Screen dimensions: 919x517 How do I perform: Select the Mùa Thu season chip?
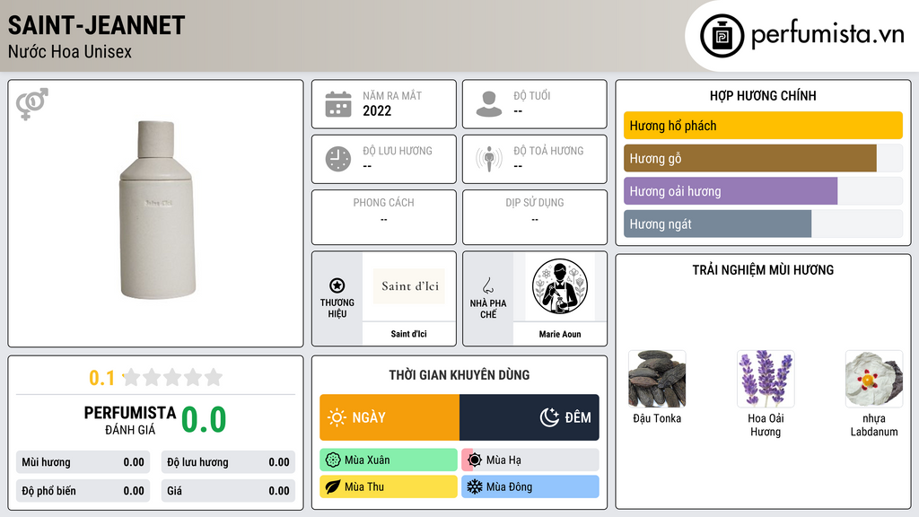(389, 486)
